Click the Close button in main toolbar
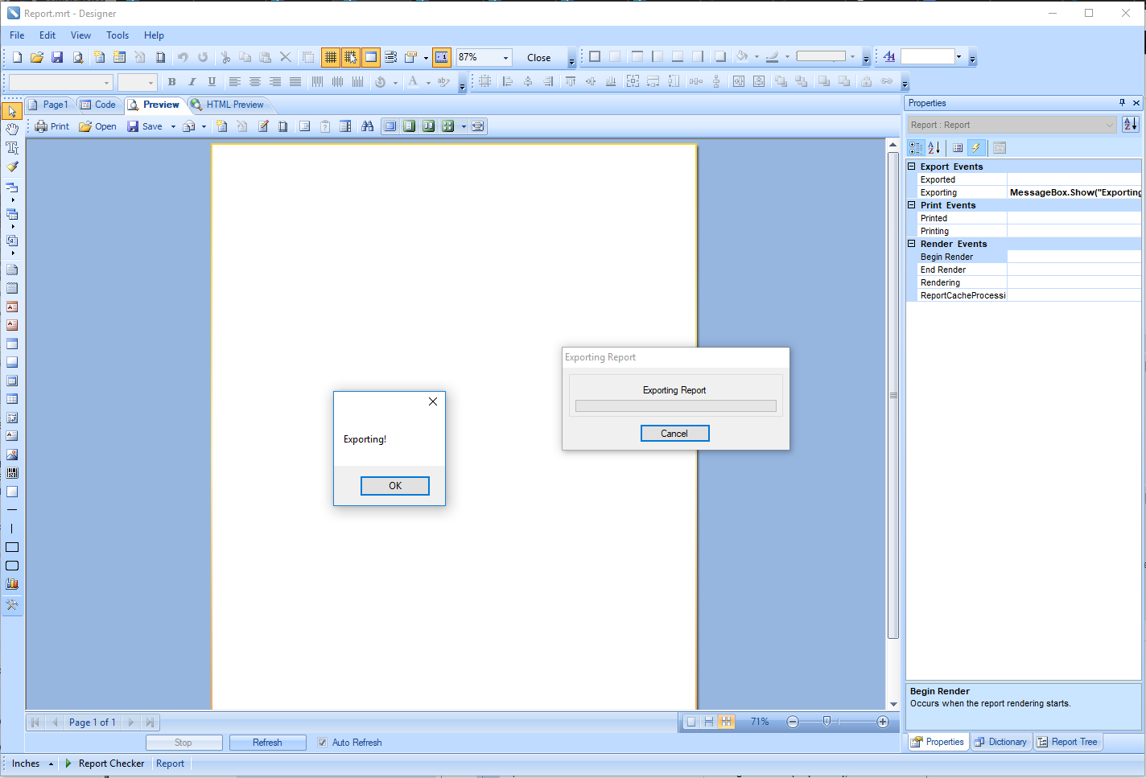The width and height of the screenshot is (1146, 778). (538, 58)
